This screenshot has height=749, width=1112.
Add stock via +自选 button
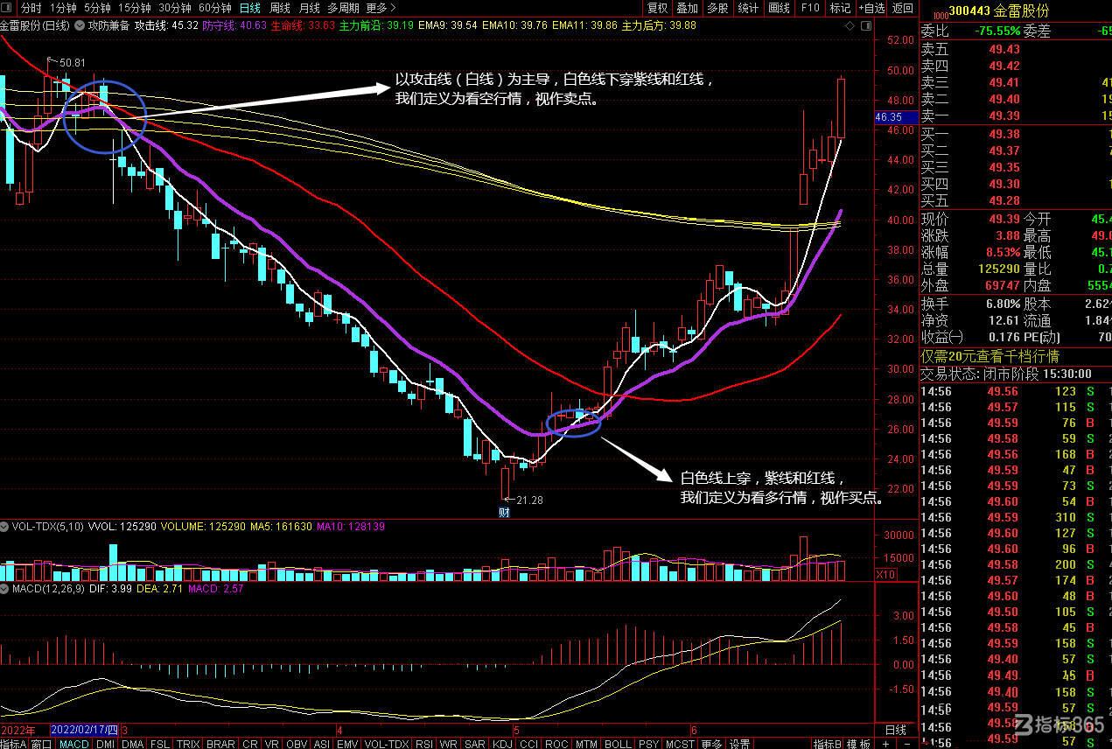[x=871, y=8]
